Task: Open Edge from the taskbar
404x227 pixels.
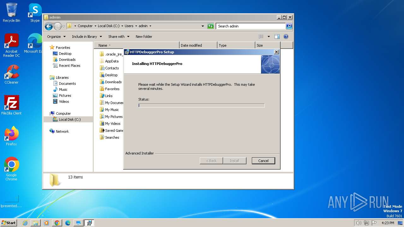Action: click(x=68, y=223)
